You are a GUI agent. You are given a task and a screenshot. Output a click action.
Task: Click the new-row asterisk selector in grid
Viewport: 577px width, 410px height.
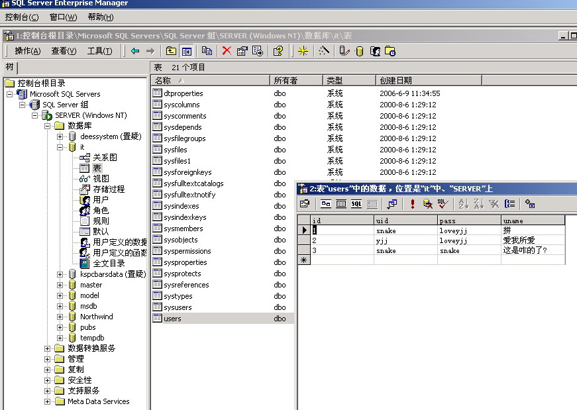pos(304,260)
